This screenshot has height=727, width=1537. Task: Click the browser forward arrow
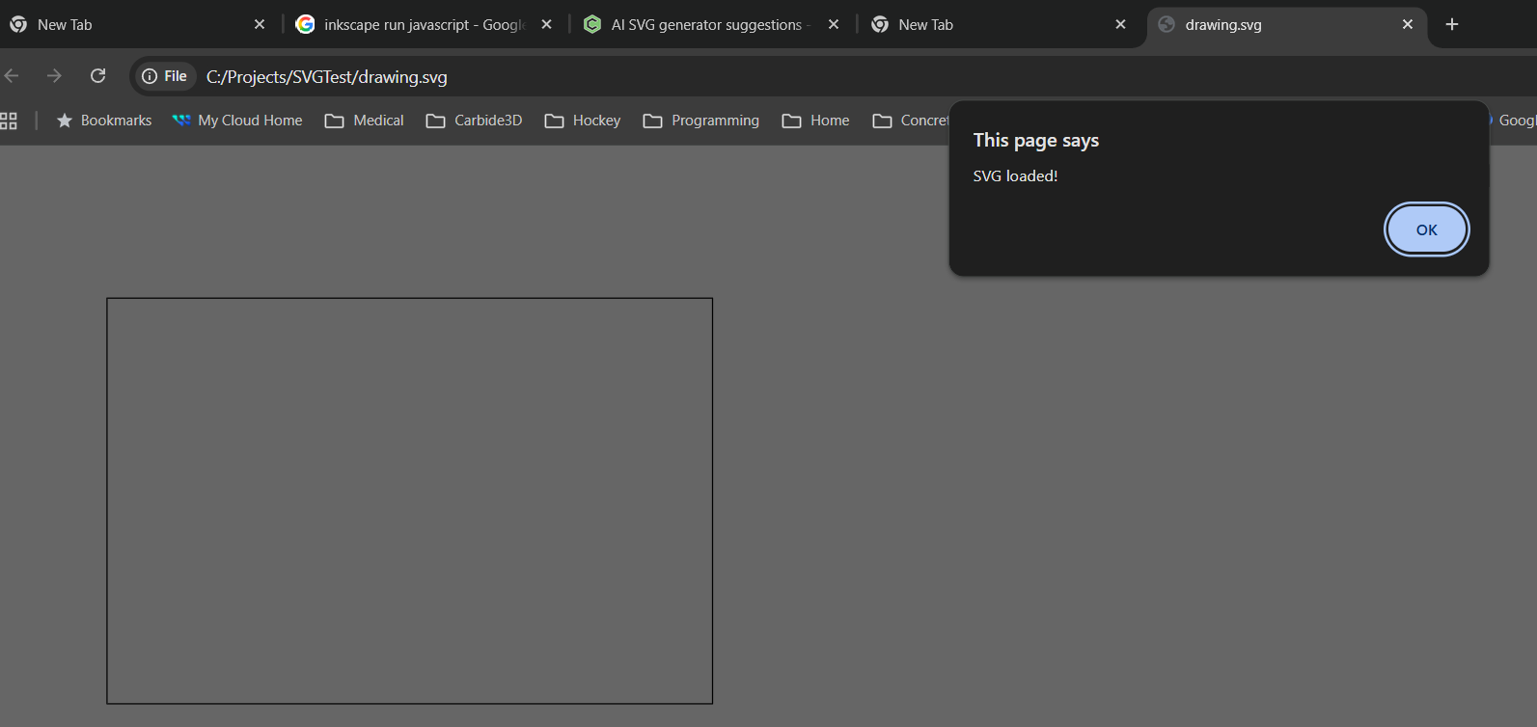pos(54,76)
